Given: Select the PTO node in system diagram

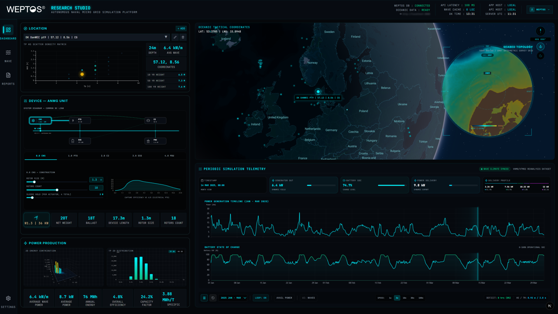Looking at the screenshot, I should click(80, 120).
